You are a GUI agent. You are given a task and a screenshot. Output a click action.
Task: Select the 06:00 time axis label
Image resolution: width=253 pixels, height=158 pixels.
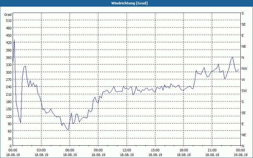click(70, 150)
